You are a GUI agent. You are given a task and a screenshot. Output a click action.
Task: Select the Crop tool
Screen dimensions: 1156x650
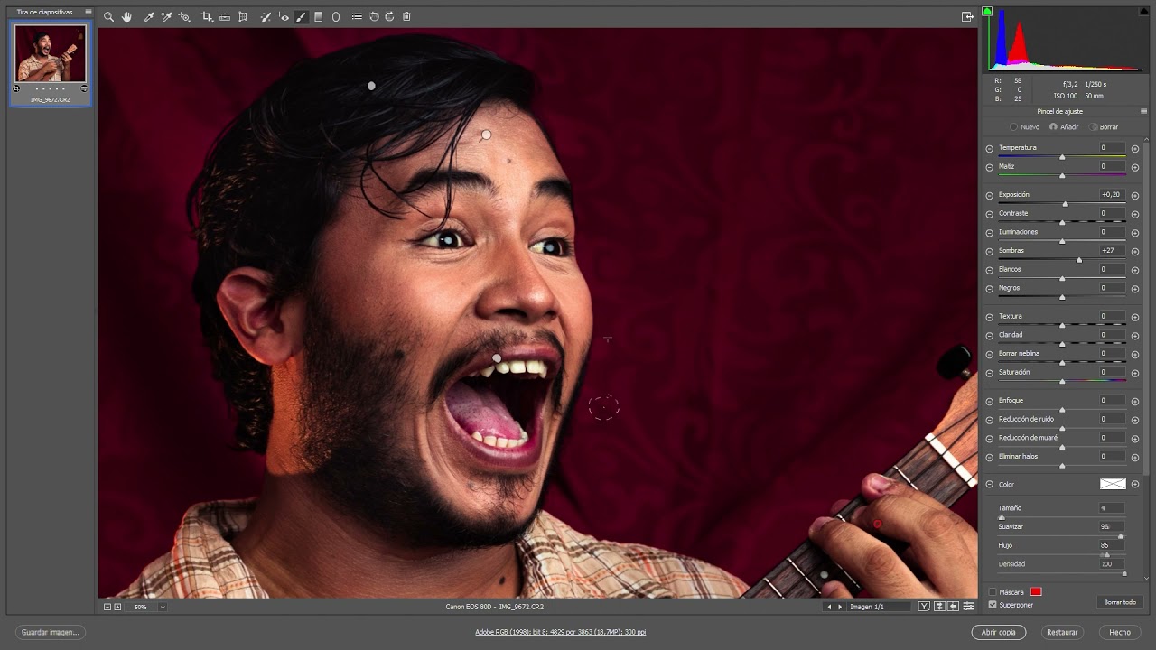(x=207, y=16)
